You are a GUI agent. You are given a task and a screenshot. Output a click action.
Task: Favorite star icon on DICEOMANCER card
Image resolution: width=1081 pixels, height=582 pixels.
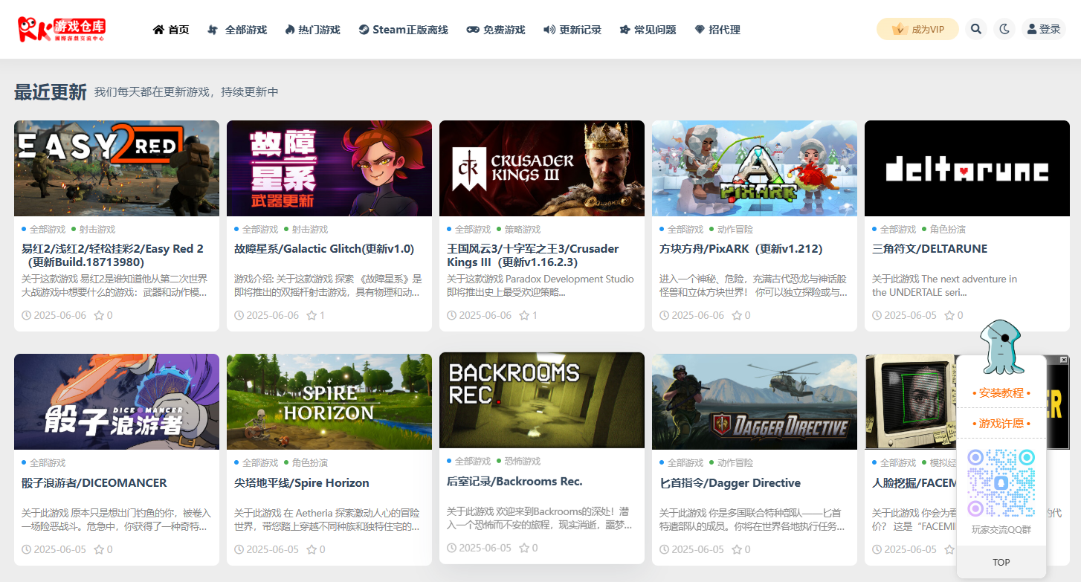(99, 549)
